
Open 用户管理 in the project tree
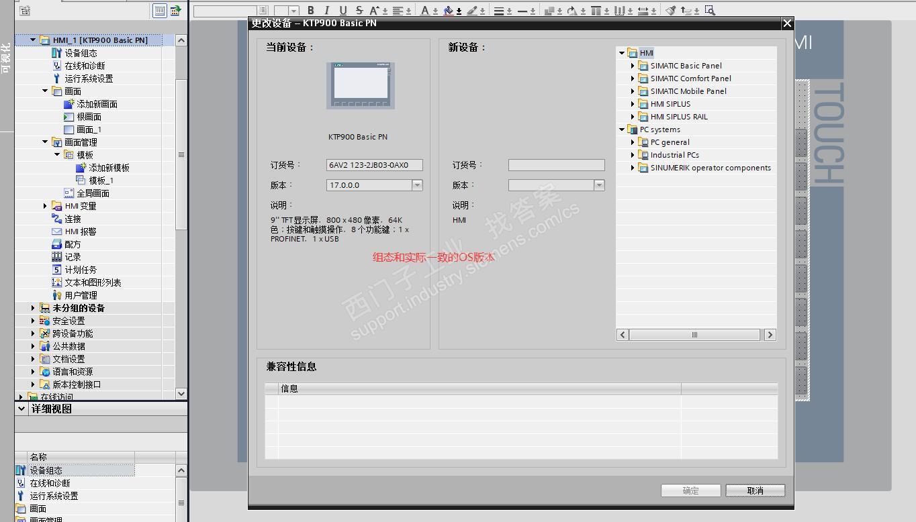(81, 295)
